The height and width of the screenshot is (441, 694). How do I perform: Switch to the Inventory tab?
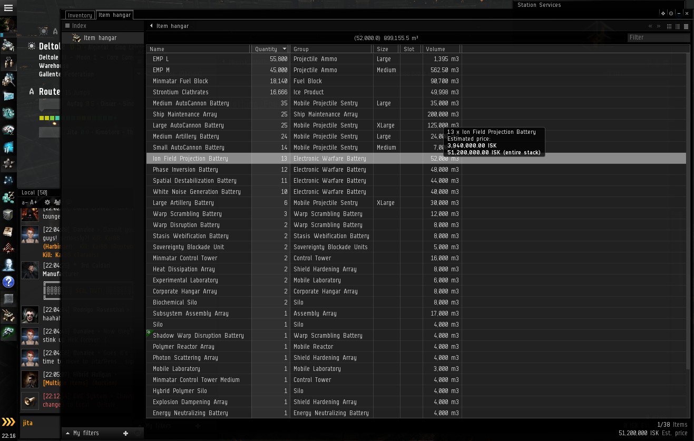pyautogui.click(x=80, y=15)
